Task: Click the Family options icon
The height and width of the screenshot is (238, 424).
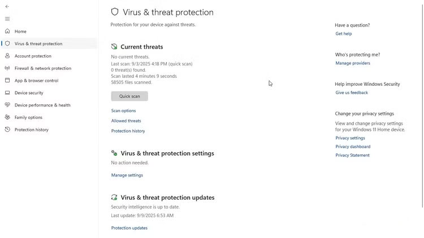Action: (x=7, y=117)
